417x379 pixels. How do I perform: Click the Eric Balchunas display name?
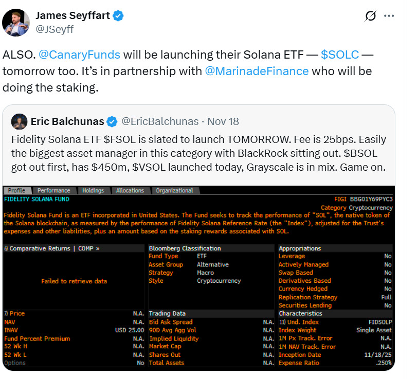[67, 122]
